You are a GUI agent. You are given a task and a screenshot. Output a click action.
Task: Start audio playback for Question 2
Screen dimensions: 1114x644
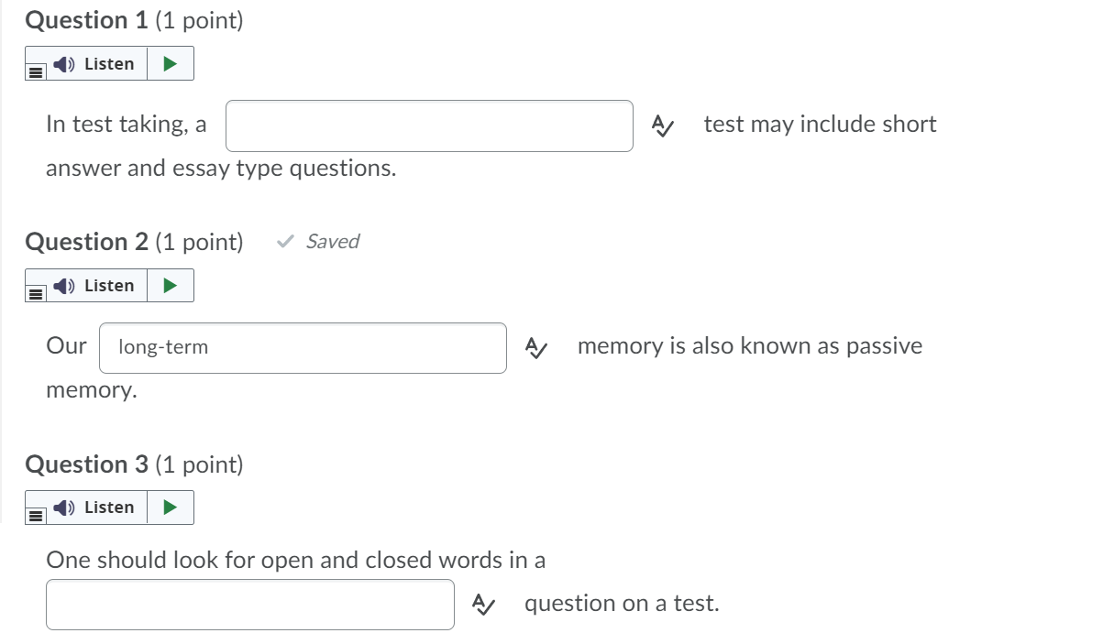tap(170, 285)
